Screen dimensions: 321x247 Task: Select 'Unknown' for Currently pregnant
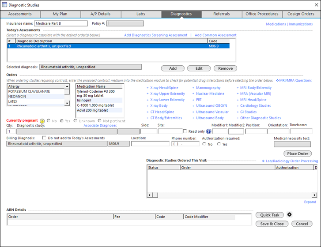click(x=76, y=121)
